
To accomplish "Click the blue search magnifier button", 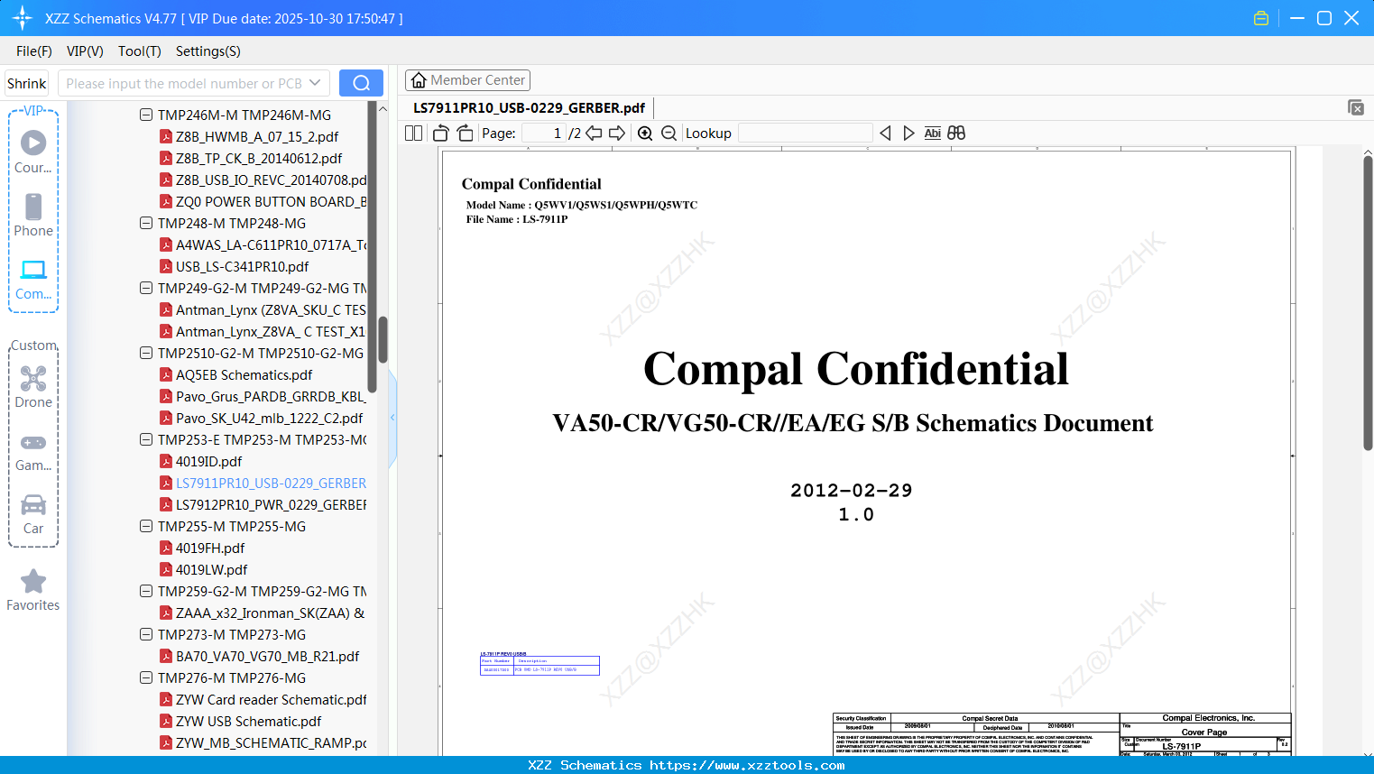I will [361, 83].
